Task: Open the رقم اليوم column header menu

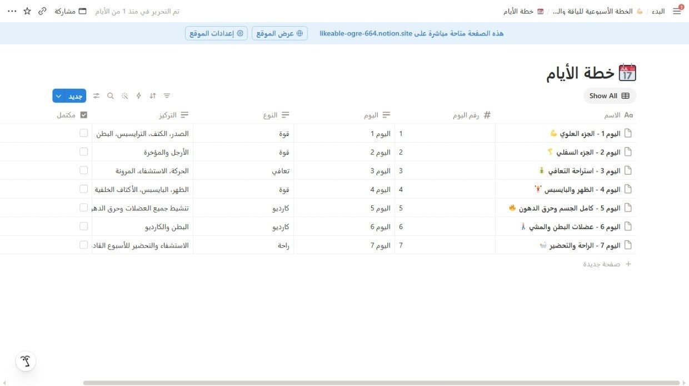Action: pyautogui.click(x=472, y=115)
